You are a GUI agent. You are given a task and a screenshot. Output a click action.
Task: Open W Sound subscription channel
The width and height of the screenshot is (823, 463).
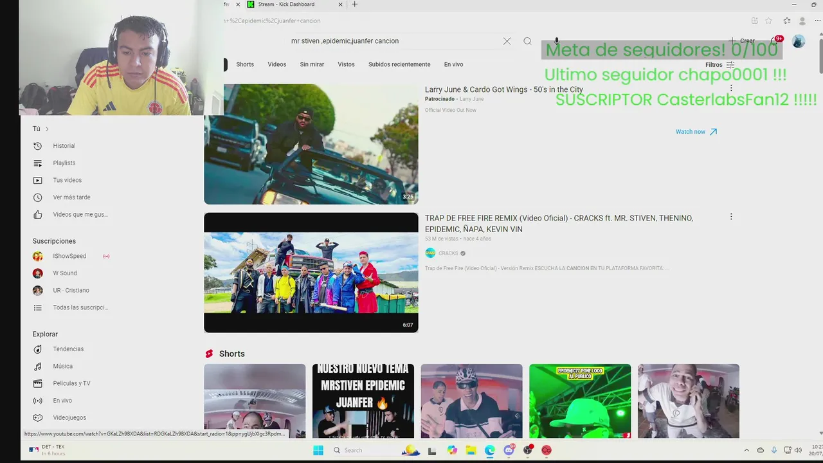64,273
